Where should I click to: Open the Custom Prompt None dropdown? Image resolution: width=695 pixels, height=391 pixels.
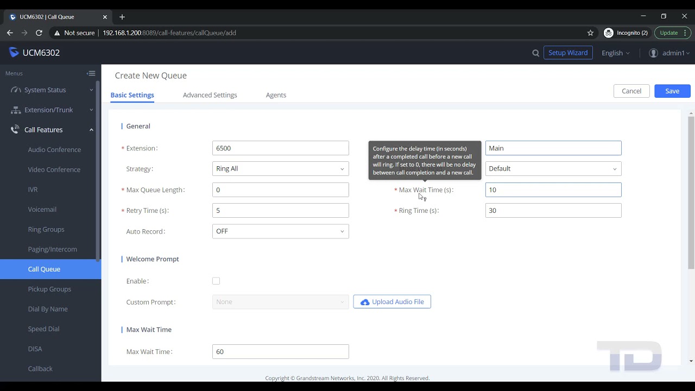(280, 302)
